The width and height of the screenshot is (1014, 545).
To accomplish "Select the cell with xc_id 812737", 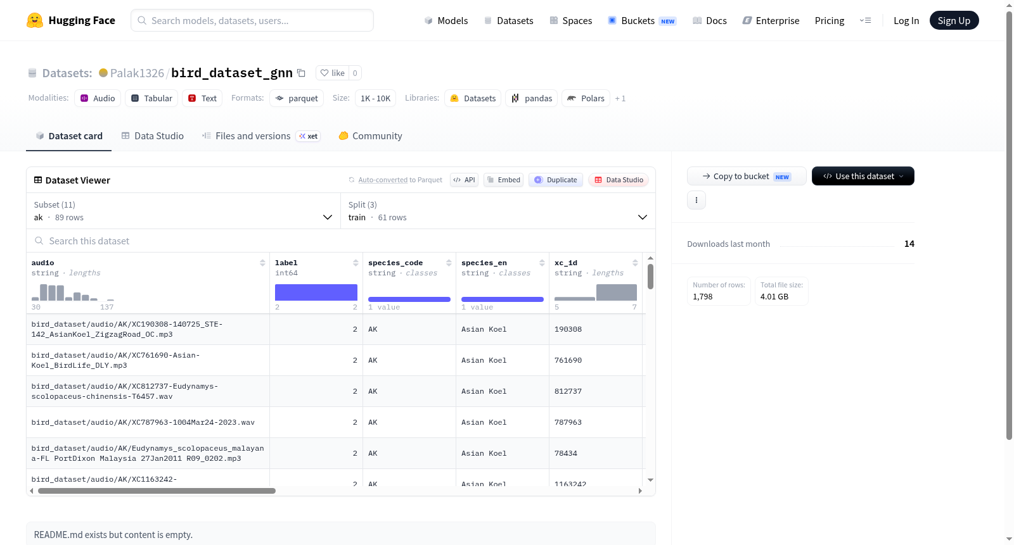I will pyautogui.click(x=596, y=391).
